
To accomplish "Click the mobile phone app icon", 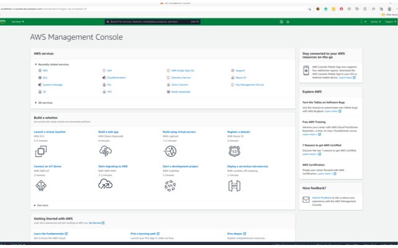I will pos(306,70).
